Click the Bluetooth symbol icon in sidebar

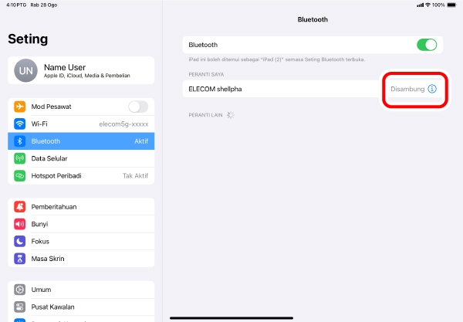tap(20, 141)
